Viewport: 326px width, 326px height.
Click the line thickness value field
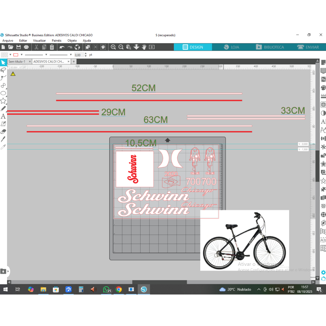79,55
